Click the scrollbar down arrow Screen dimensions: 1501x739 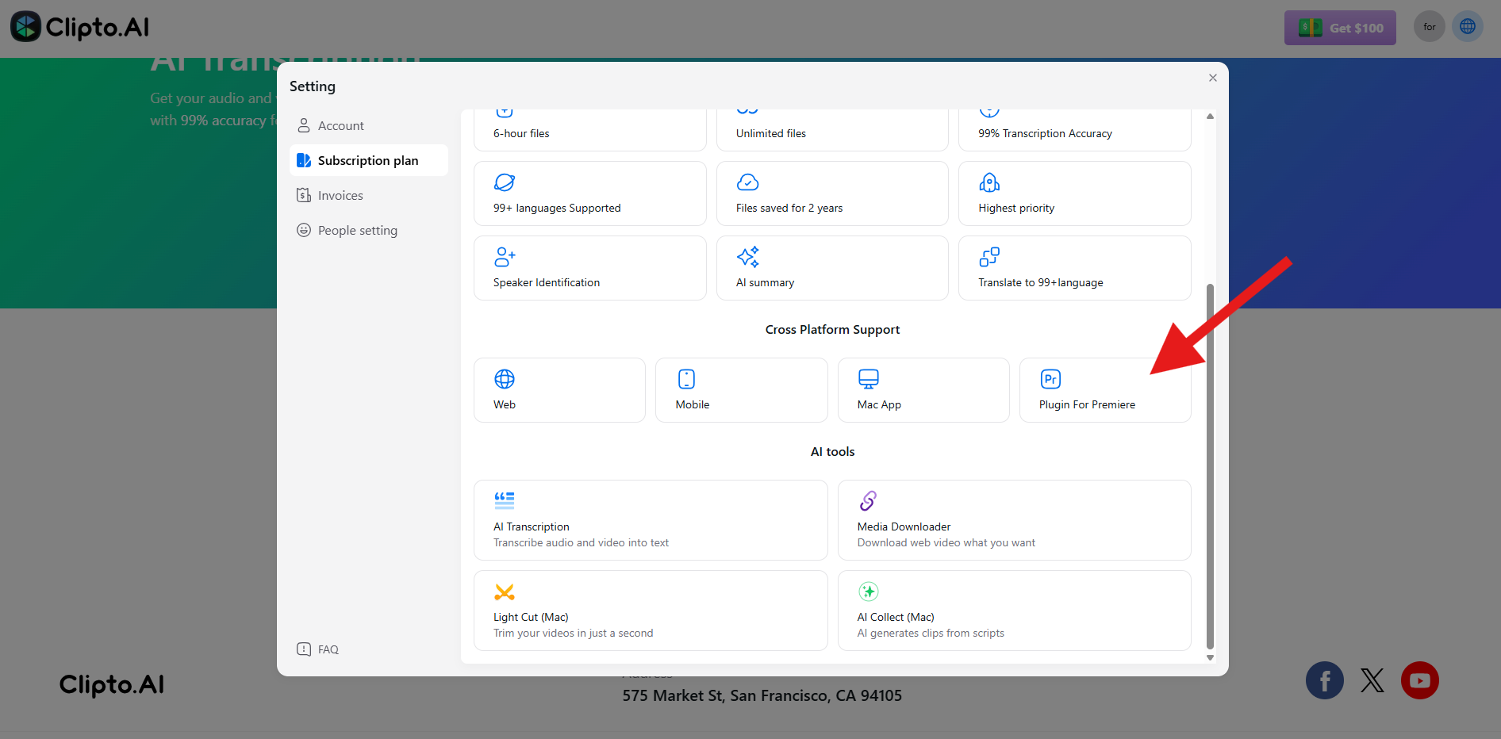1210,657
